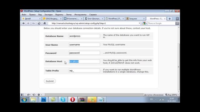Viewport: 200px width, 112px height.
Task: Click the Database Name input field
Action: pyautogui.click(x=84, y=36)
